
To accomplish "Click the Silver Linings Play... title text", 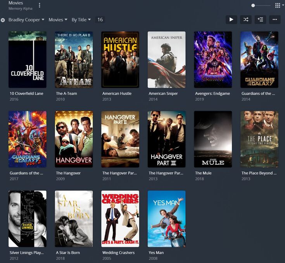I will [26, 253].
